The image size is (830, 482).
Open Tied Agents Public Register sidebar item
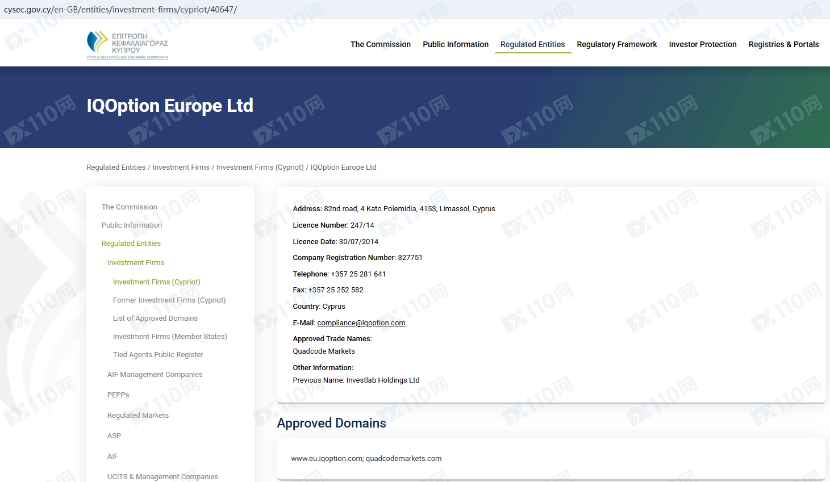point(157,355)
